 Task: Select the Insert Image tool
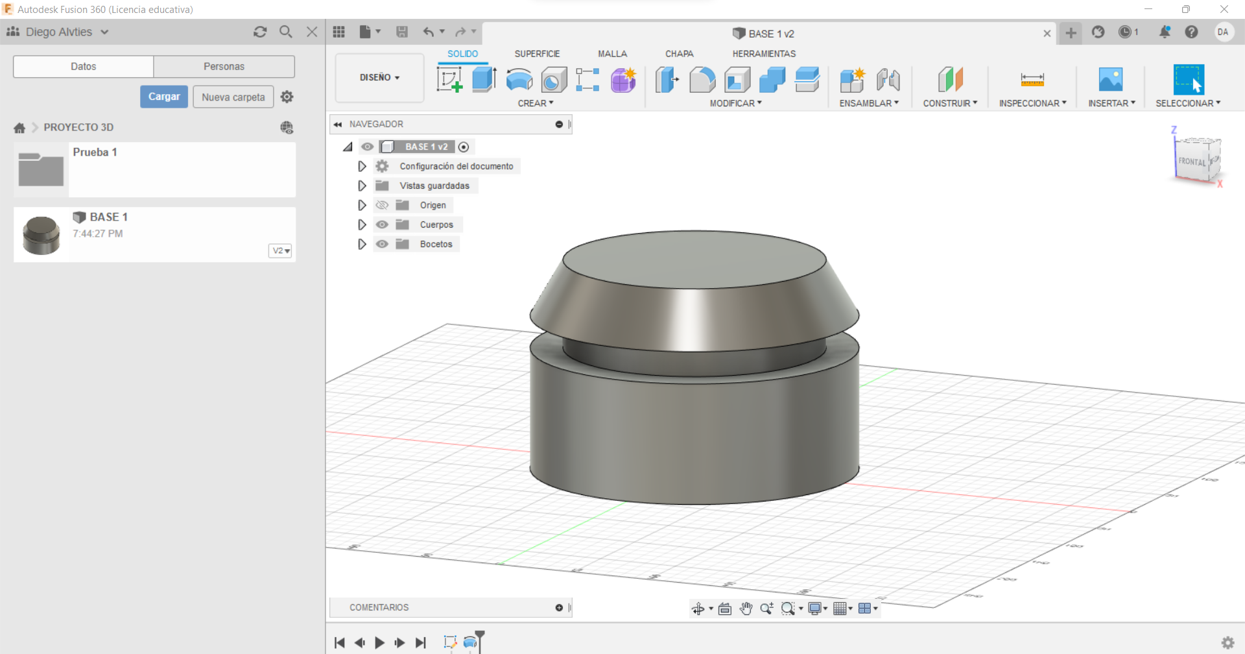coord(1111,80)
